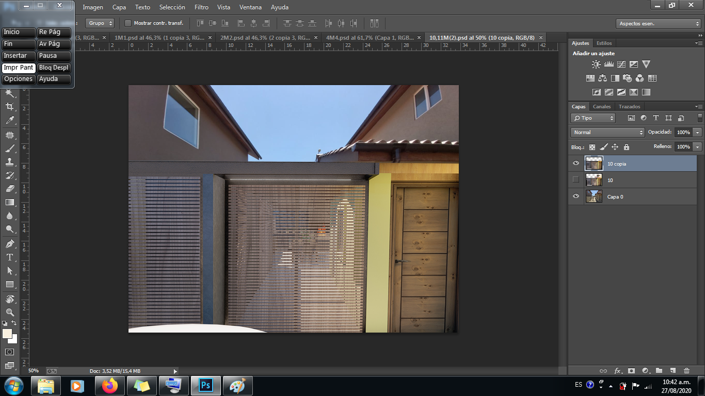Click the 'Opciones' on-screen key
Screen dimensions: 705x396
[19, 79]
